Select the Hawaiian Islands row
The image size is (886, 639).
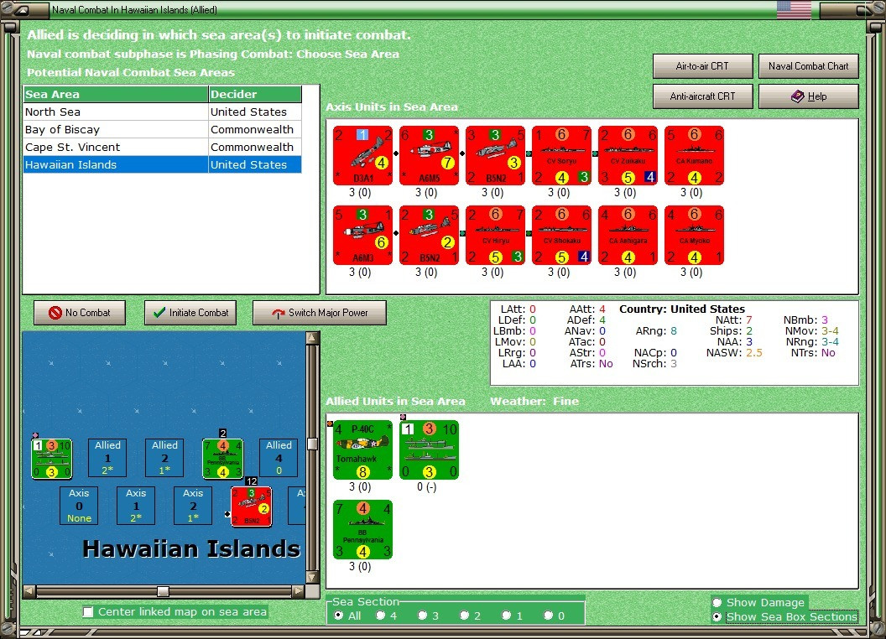pyautogui.click(x=162, y=164)
